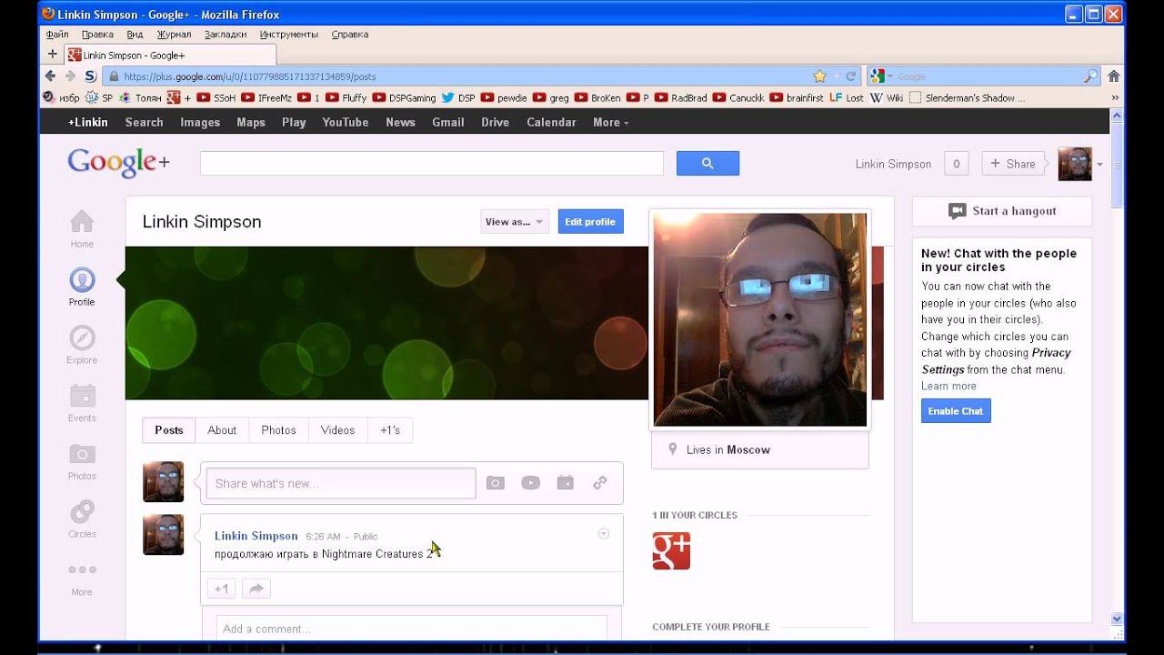Viewport: 1164px width, 655px height.
Task: Attach a video to the post
Action: pos(530,483)
